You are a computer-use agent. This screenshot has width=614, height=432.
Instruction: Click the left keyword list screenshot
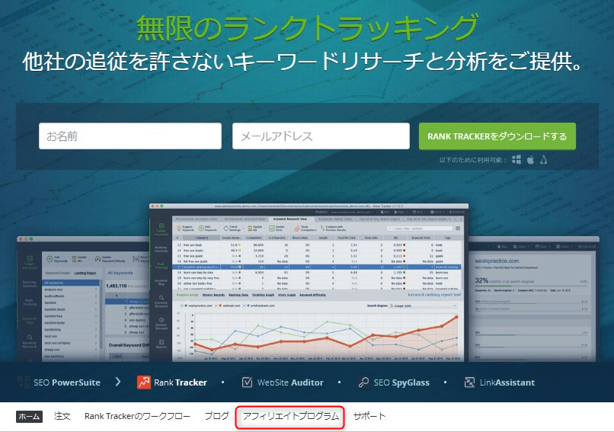(x=83, y=299)
